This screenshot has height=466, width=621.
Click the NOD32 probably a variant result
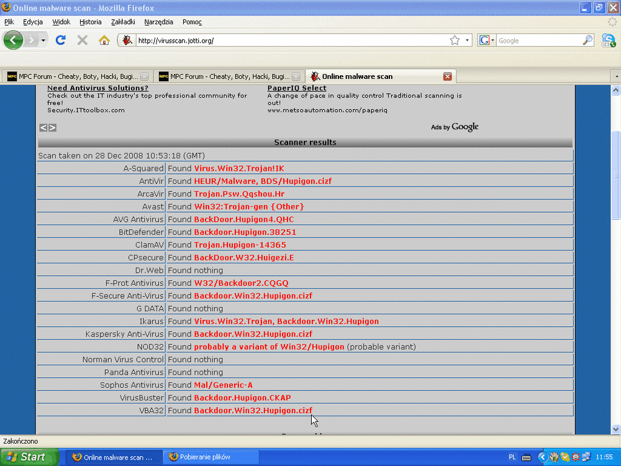269,347
